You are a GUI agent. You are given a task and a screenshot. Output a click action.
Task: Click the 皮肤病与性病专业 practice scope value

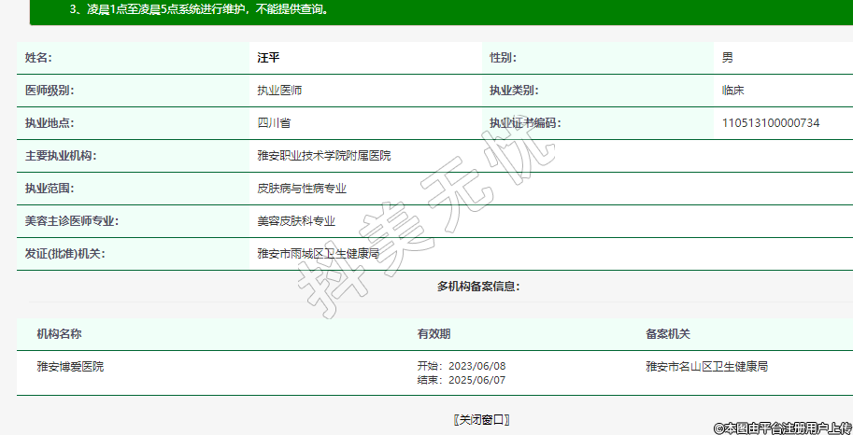pos(302,189)
